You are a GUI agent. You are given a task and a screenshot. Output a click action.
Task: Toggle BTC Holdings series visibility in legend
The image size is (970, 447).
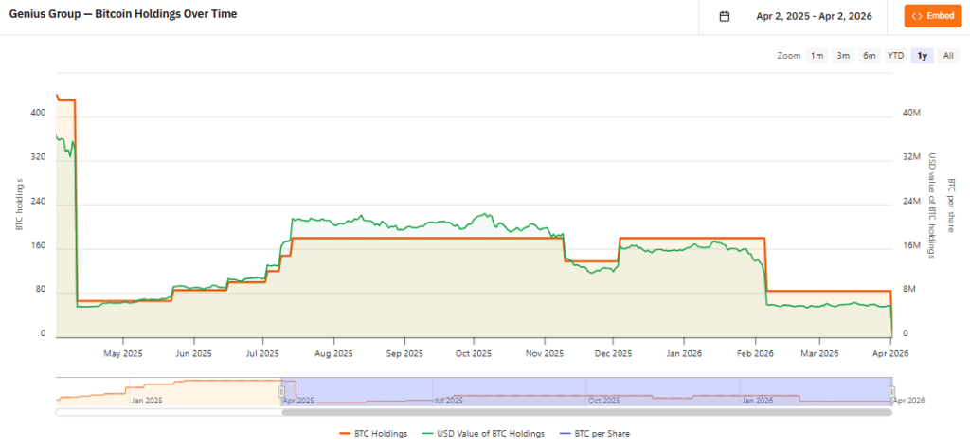(380, 434)
